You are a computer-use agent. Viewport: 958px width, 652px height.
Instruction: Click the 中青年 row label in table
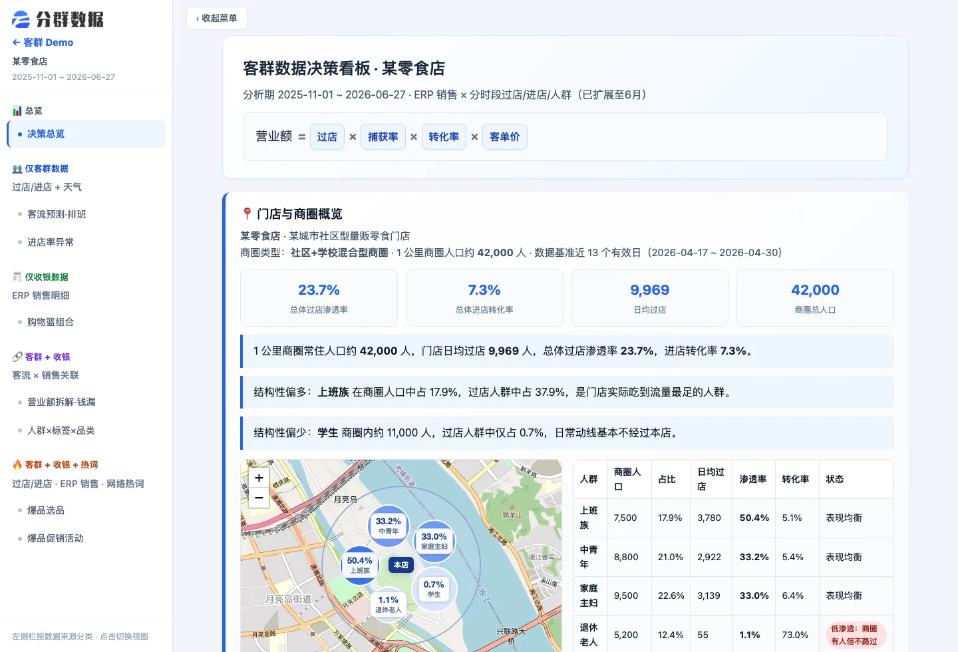pos(589,557)
